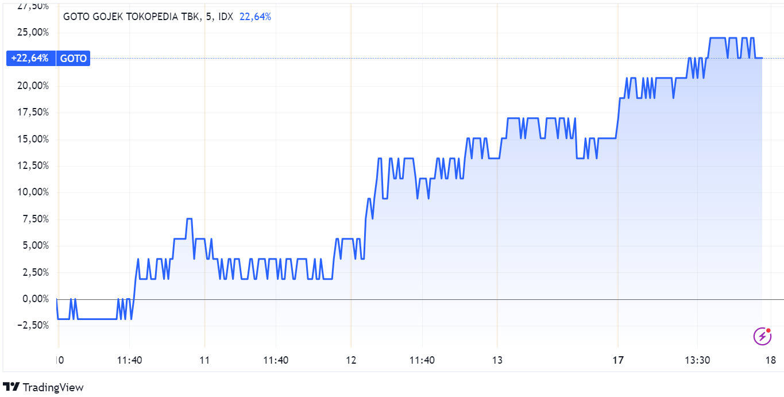Click the purple lightning bolt icon
This screenshot has width=784, height=397.
pyautogui.click(x=762, y=336)
